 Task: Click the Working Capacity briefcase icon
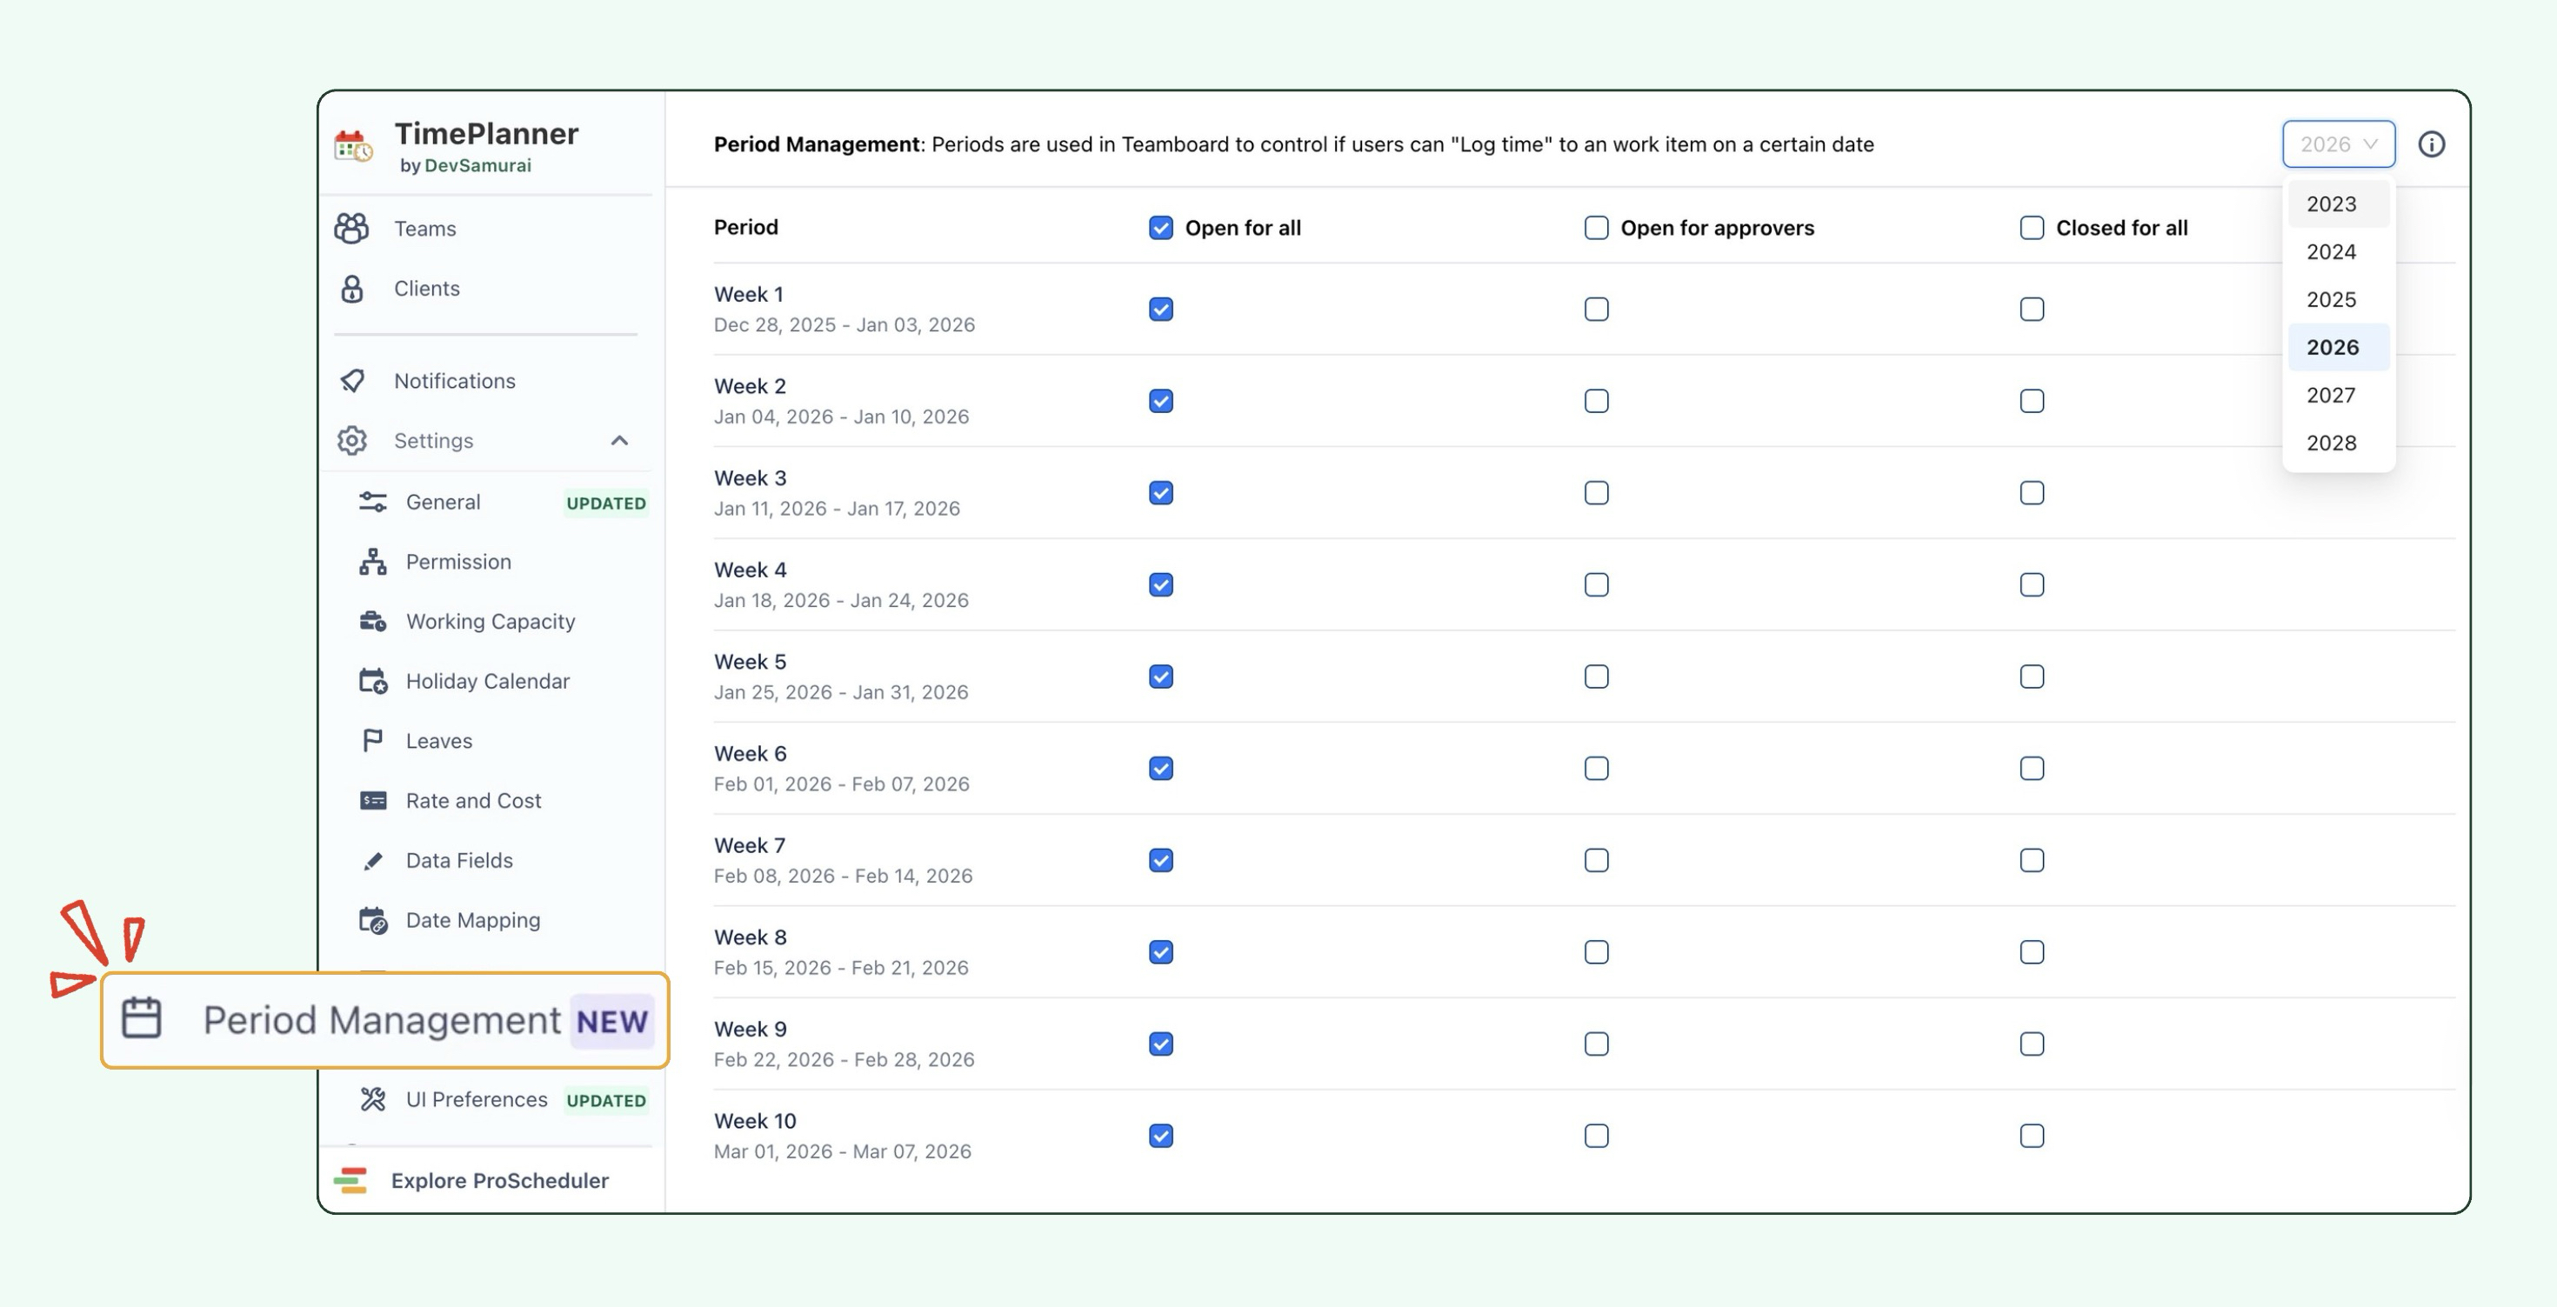coord(372,621)
